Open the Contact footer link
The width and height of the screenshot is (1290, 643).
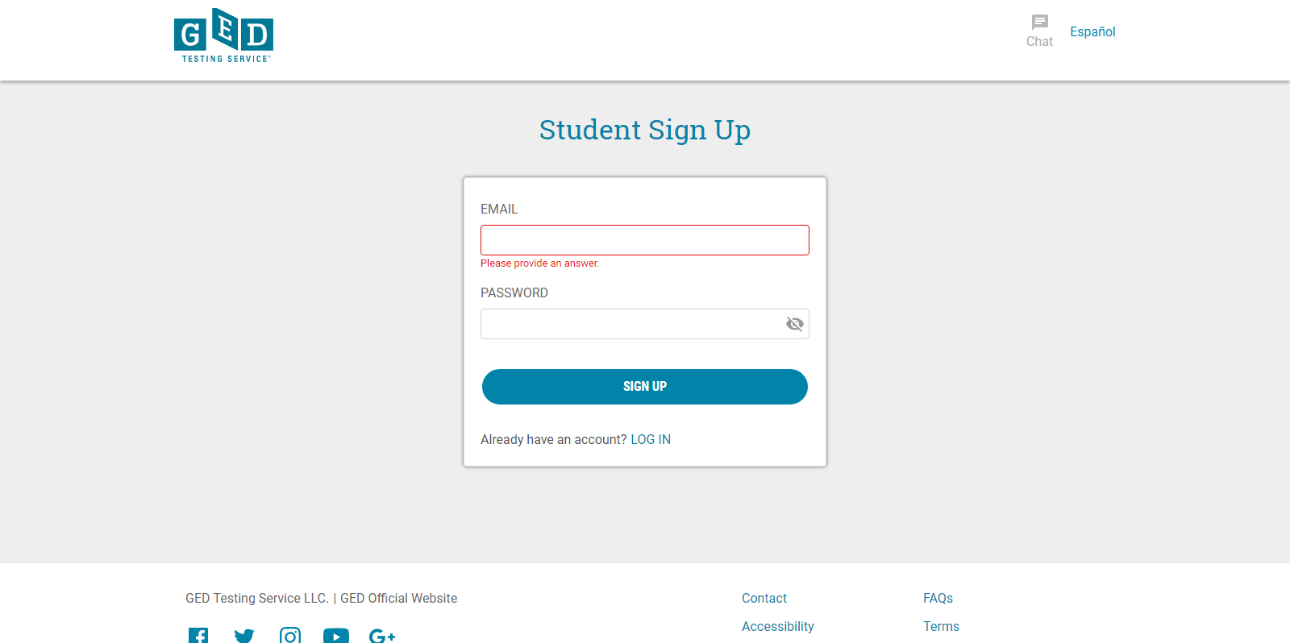click(764, 598)
